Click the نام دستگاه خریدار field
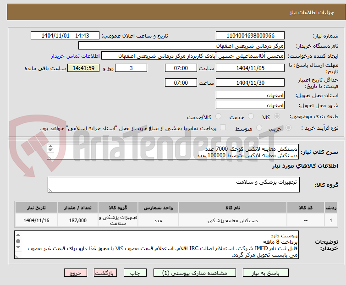 pos(181,46)
